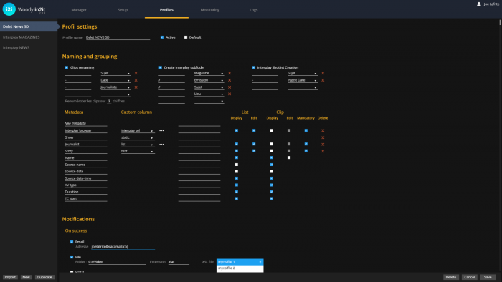
Task: Toggle the Email notification checkbox
Action: (72, 242)
